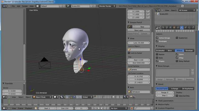Screen dimensions: 199x111
Task: Click the Item name field showing Armature
Action: (x=141, y=92)
